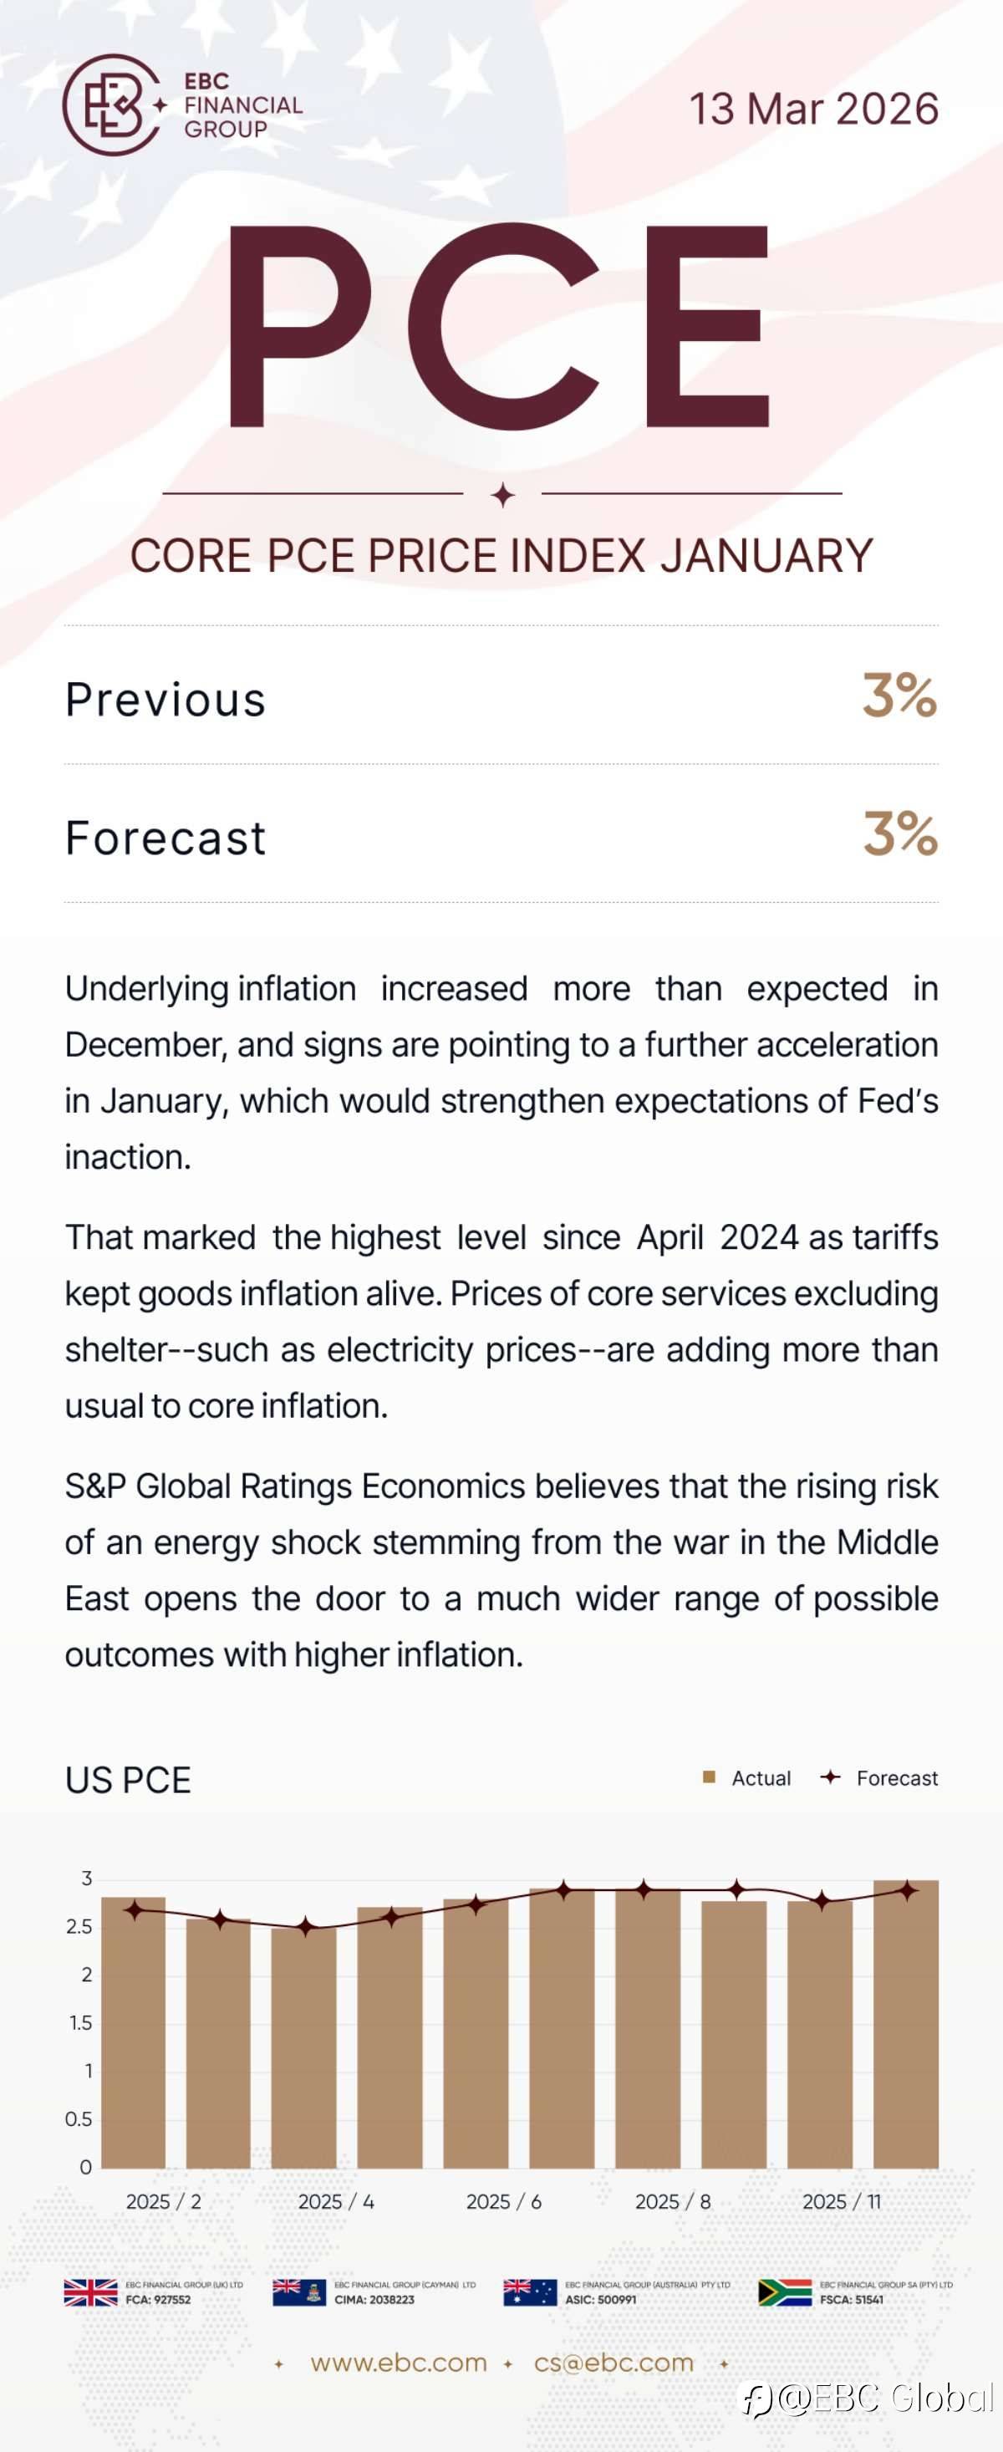Click the Actual legend color square
Image resolution: width=1003 pixels, height=2452 pixels.
pos(709,1777)
